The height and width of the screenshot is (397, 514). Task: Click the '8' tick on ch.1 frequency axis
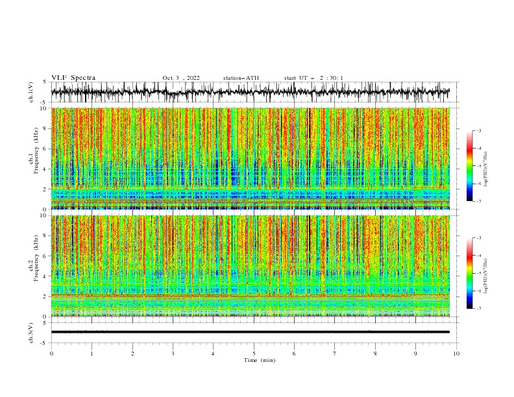click(x=45, y=128)
